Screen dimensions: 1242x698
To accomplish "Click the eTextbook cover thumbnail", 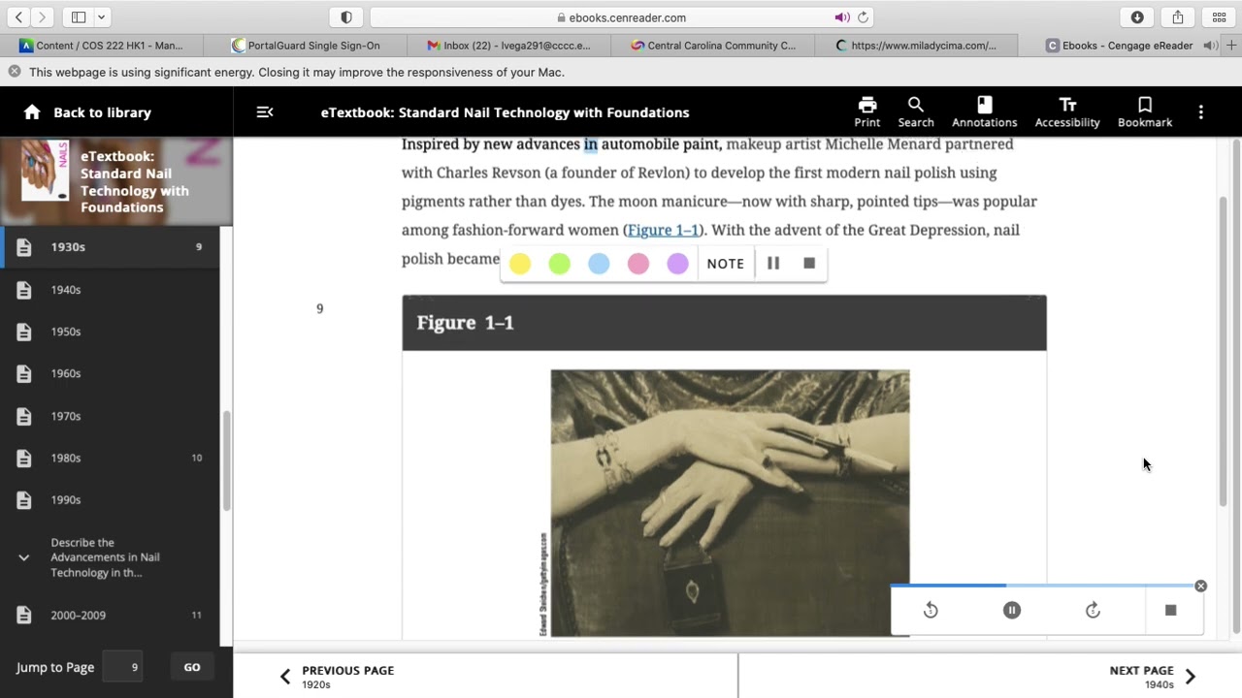I will coord(45,171).
